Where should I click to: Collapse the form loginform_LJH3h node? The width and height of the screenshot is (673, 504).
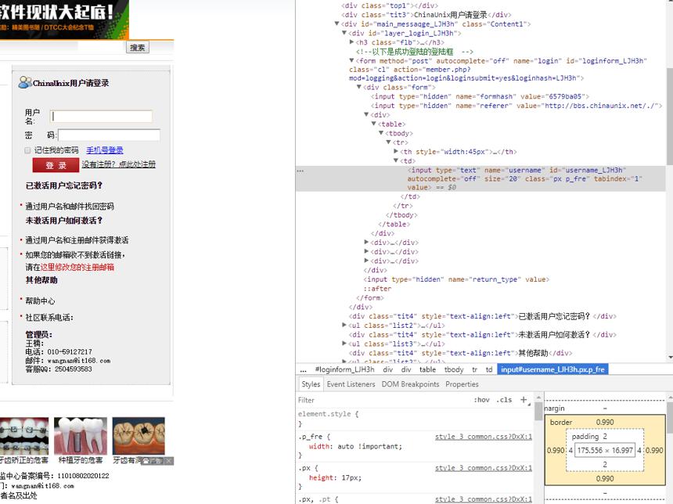click(351, 60)
